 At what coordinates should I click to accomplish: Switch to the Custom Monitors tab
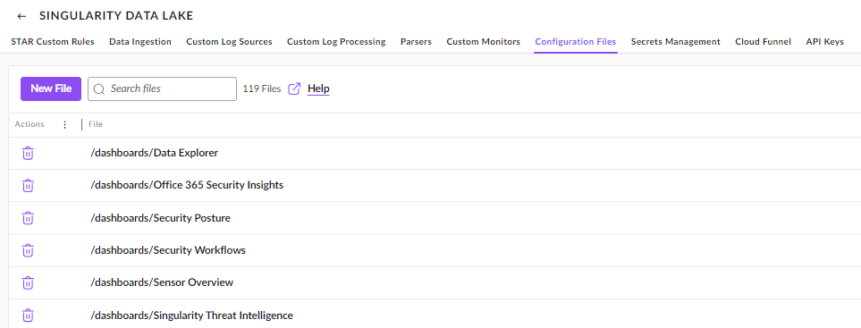coord(483,42)
